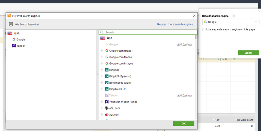Add AOL.com with plus icon
This screenshot has height=131, width=261.
pyautogui.click(x=102, y=108)
